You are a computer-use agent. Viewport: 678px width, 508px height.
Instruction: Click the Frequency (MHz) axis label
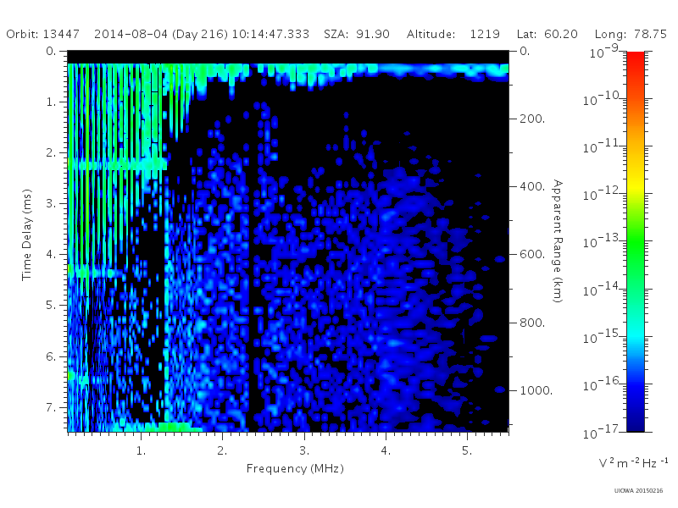[295, 469]
